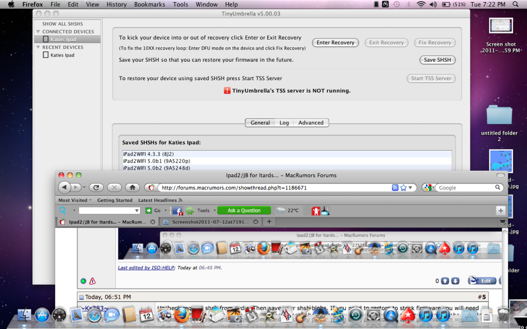This screenshot has width=527, height=329.
Task: Switch to the Advanced tab in TinyUmbrella
Action: point(311,123)
